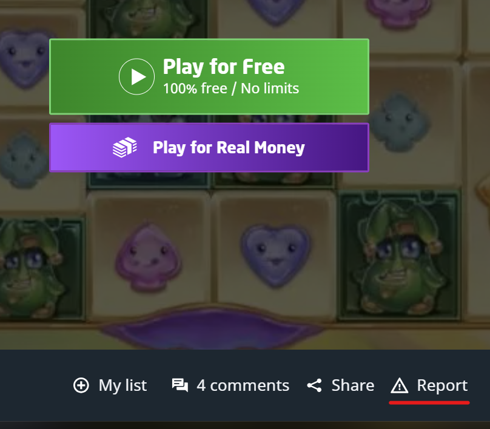Click the share nodes icon
The image size is (490, 429).
tap(314, 385)
